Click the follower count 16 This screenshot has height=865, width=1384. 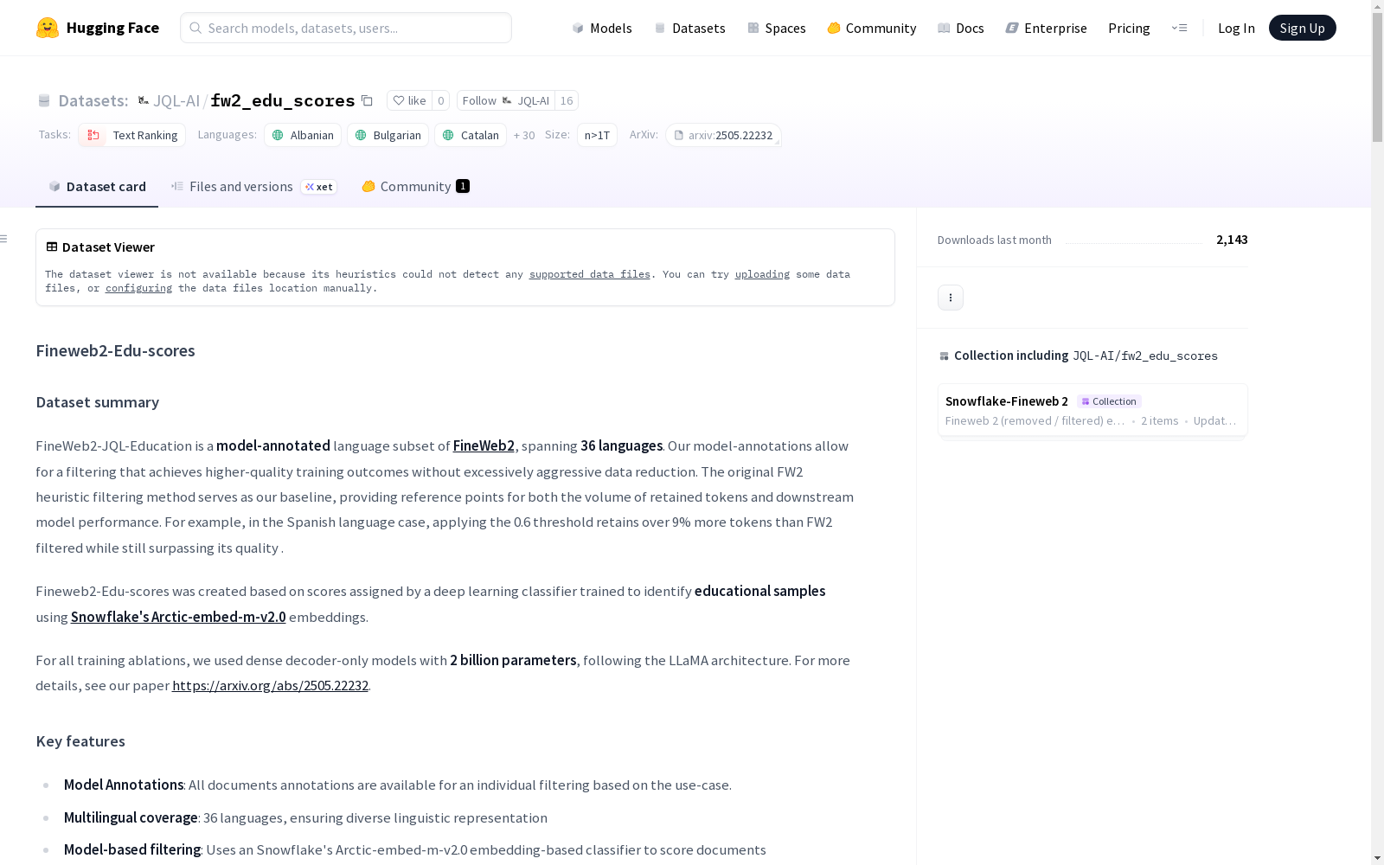(x=567, y=100)
